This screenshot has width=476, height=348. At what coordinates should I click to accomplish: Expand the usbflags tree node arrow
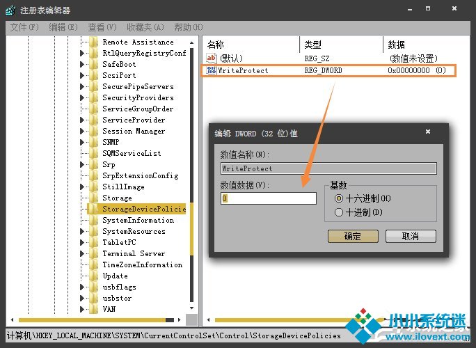[x=82, y=287]
